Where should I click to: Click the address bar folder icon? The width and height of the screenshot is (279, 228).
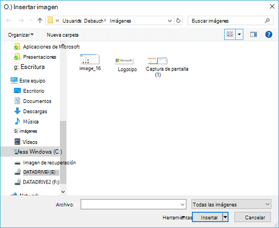50,20
